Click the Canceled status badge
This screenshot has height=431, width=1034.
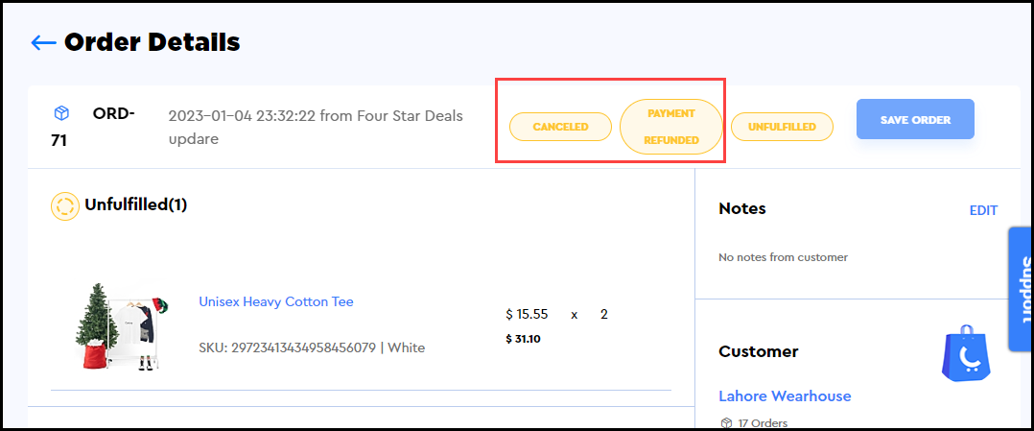pos(560,127)
